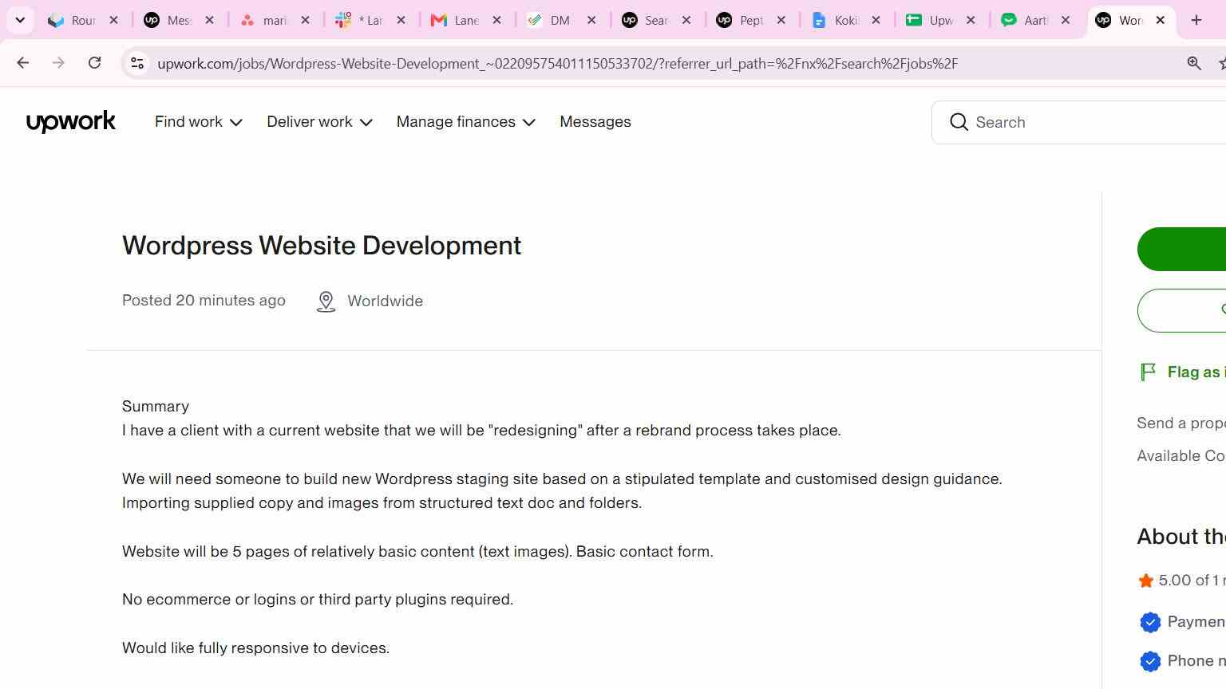Image resolution: width=1226 pixels, height=689 pixels.
Task: Open Messages in the top navigation
Action: [595, 122]
